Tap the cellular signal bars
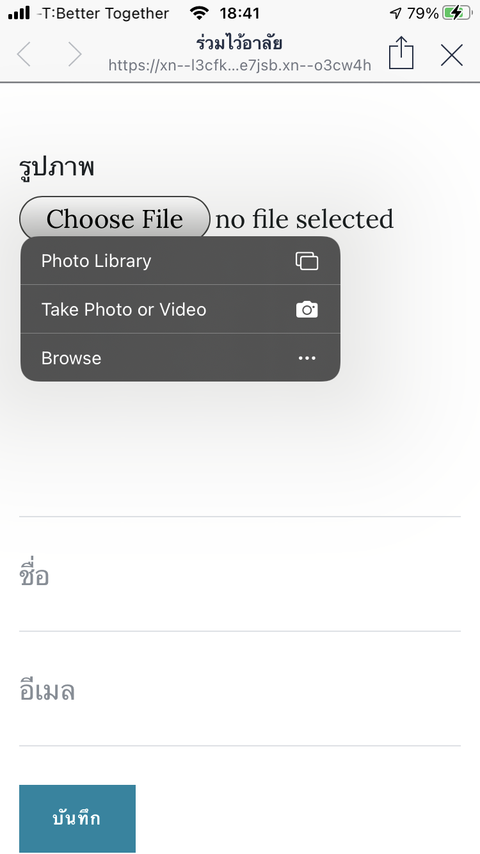This screenshot has height=854, width=480. tap(19, 13)
